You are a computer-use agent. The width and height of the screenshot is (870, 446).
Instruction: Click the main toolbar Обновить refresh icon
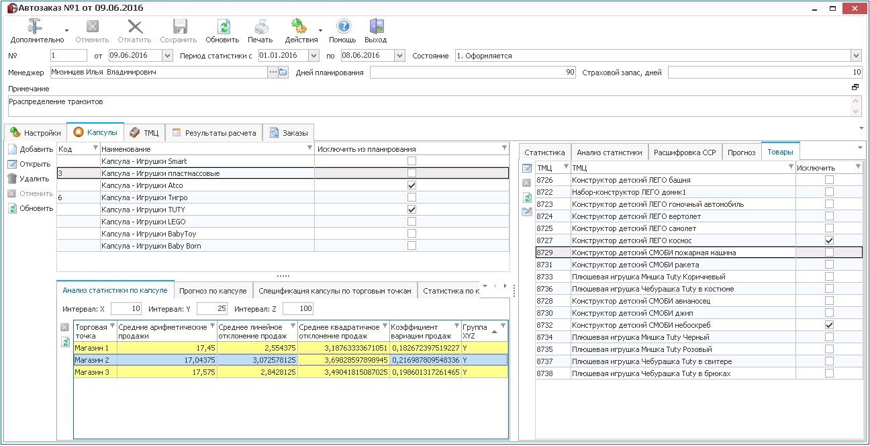click(x=223, y=26)
